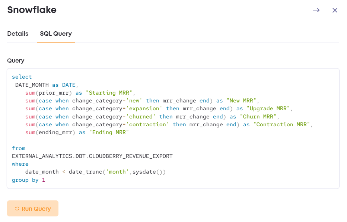Click the Snowflake title text
The height and width of the screenshot is (222, 347).
click(x=32, y=10)
